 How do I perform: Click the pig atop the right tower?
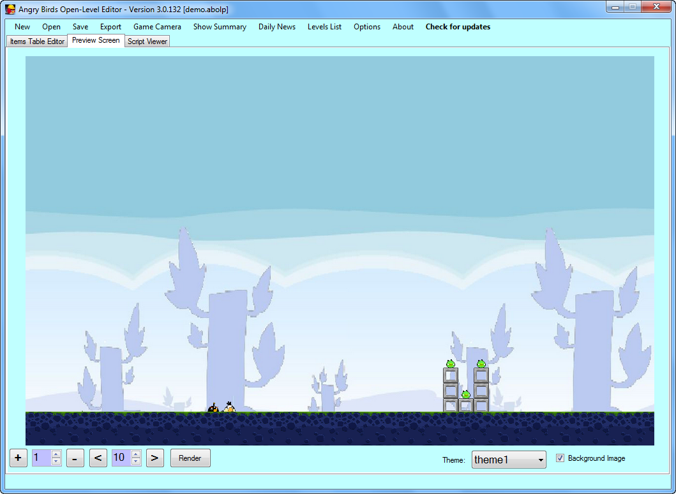point(481,364)
